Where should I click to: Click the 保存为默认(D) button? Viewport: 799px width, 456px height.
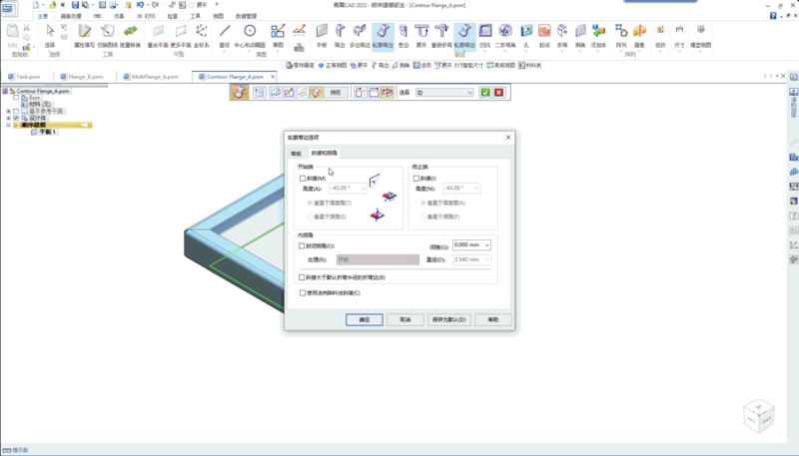(x=447, y=319)
